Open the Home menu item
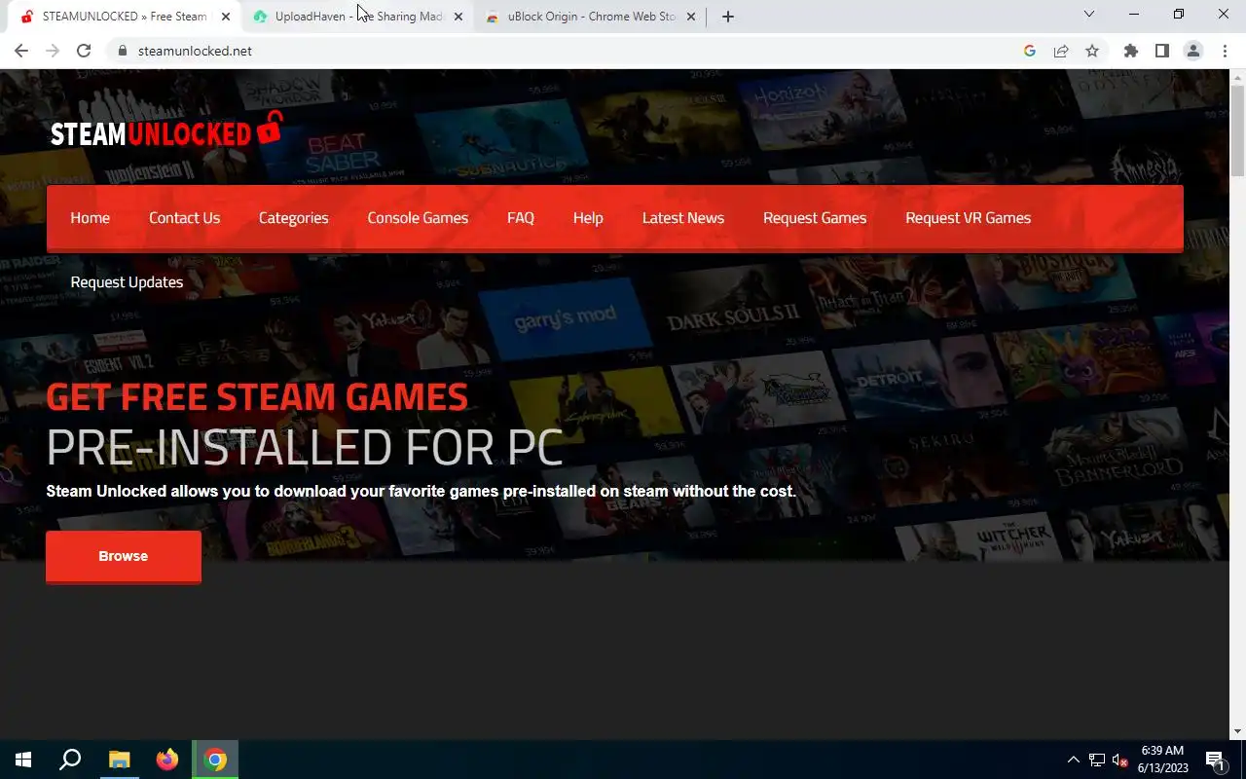Screen dimensions: 1246x779 90,218
